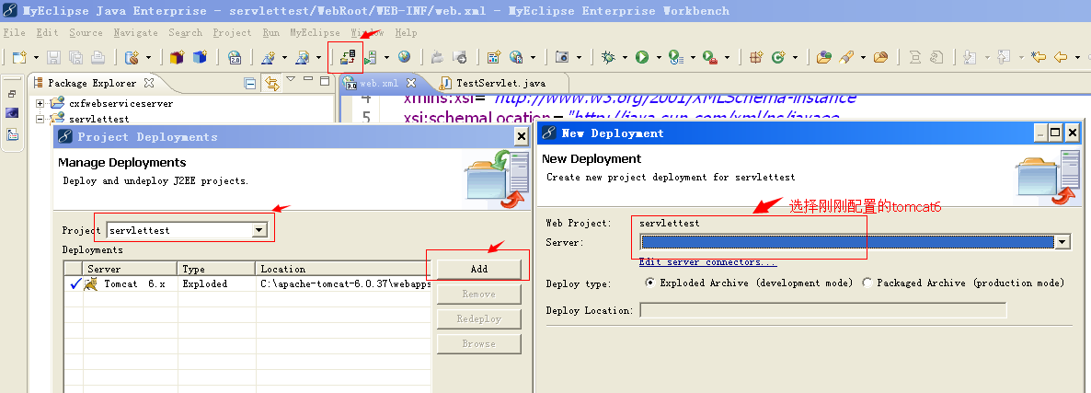Screen dimensions: 1091x393
Task: Click the Type column header
Action: click(216, 269)
